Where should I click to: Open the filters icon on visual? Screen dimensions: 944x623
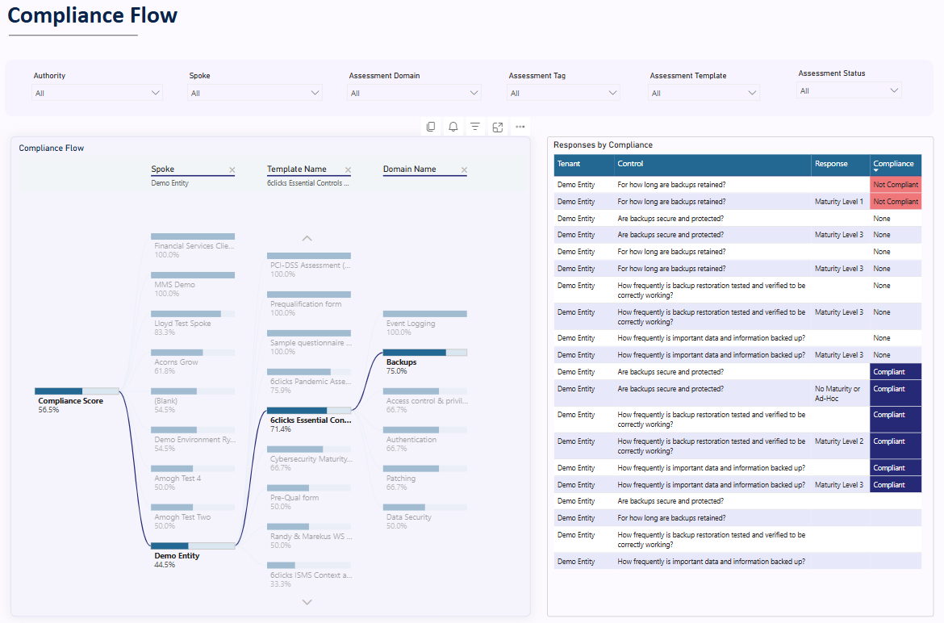click(475, 127)
